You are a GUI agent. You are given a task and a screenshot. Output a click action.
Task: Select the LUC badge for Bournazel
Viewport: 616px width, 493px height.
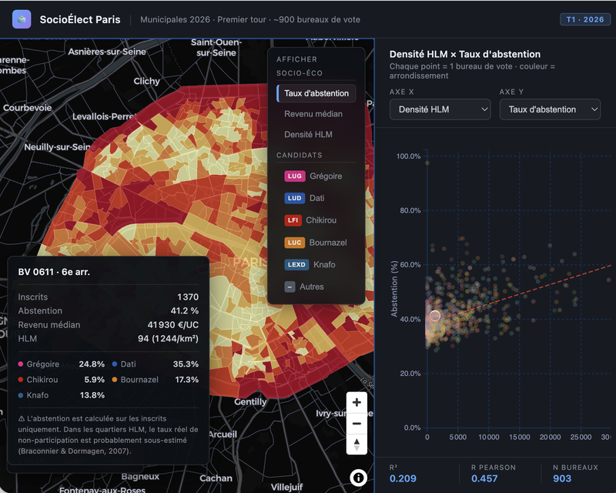[x=295, y=243]
